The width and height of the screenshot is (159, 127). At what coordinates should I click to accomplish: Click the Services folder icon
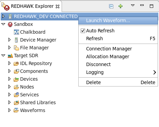[16, 95]
